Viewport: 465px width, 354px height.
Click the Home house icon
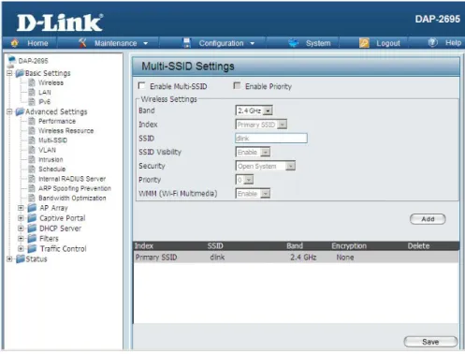[x=15, y=43]
